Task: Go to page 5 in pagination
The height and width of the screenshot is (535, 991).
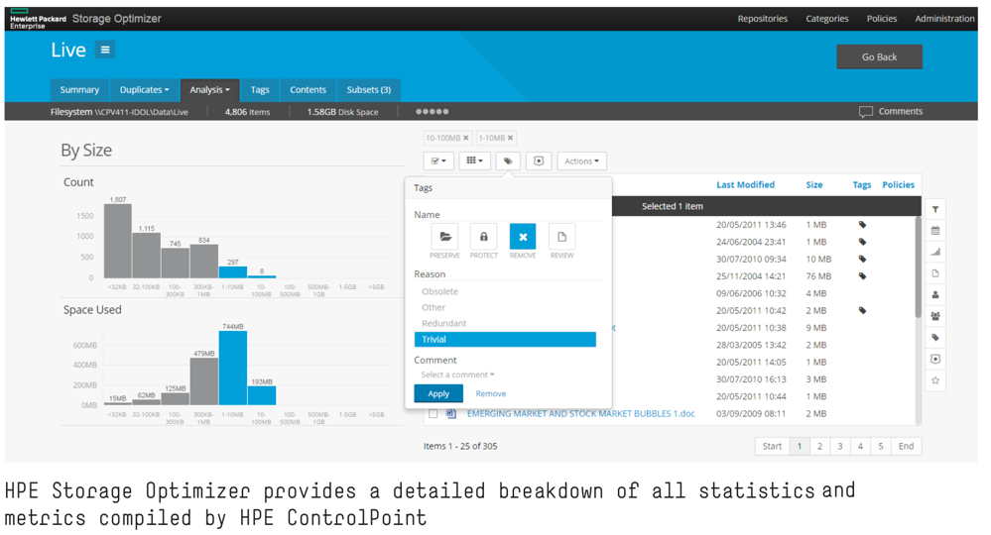Action: 881,446
